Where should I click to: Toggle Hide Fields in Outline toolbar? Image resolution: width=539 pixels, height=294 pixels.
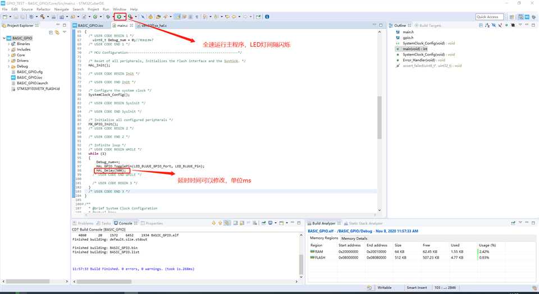click(494, 25)
